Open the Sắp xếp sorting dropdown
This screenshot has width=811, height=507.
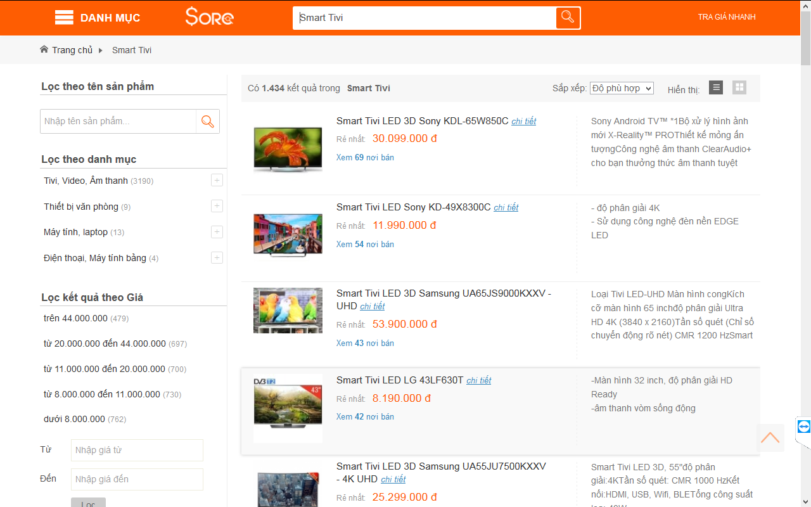pyautogui.click(x=622, y=88)
